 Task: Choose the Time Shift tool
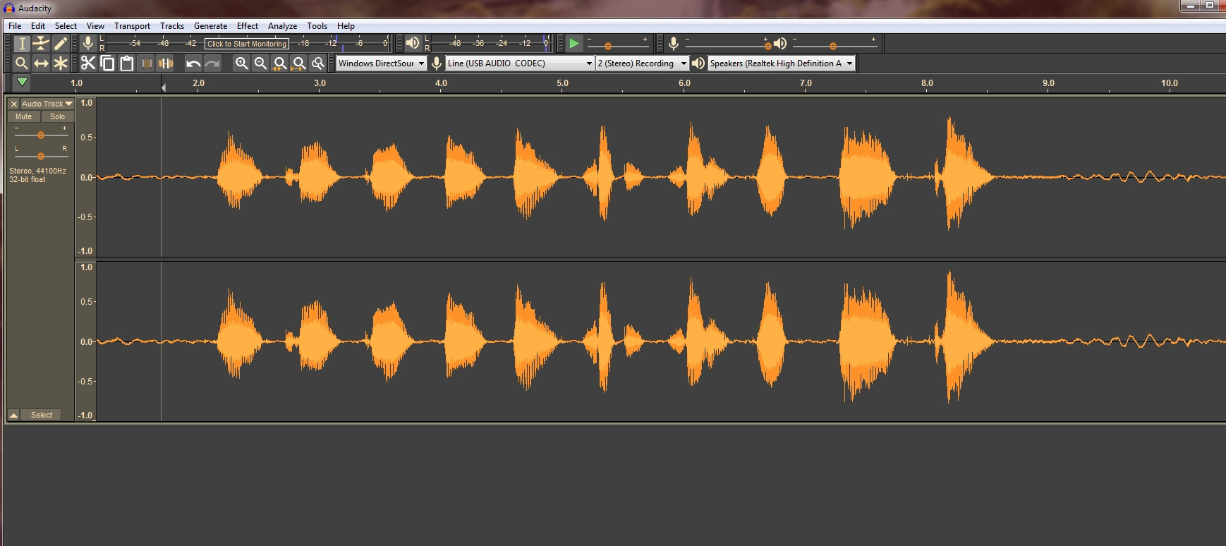click(41, 63)
